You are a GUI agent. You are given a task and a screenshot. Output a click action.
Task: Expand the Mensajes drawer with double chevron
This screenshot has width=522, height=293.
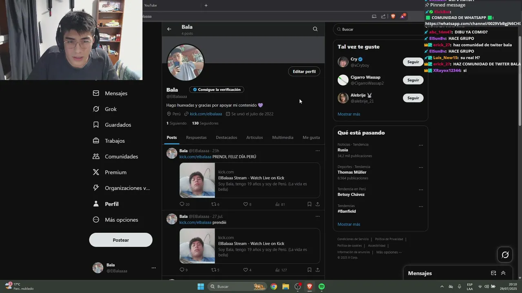pyautogui.click(x=503, y=273)
